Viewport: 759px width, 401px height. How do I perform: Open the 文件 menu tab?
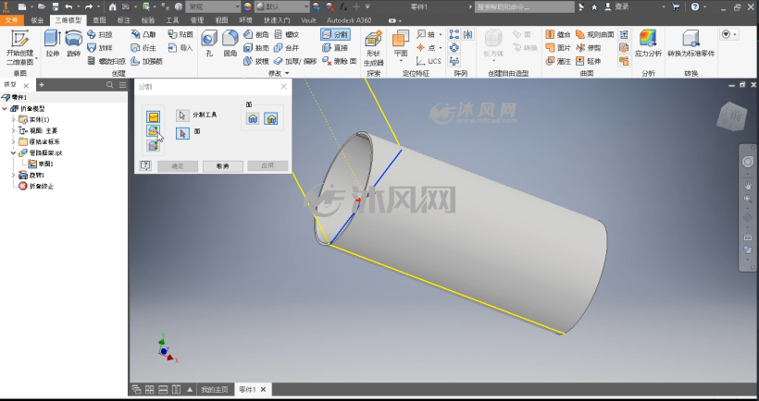12,20
